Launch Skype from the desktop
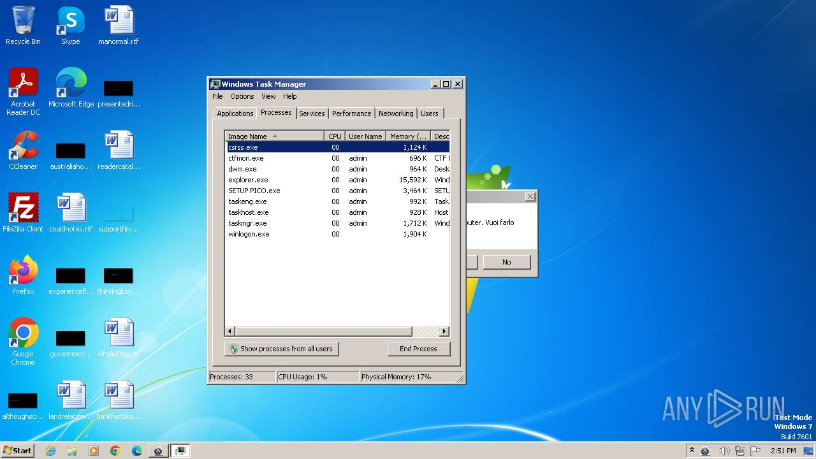816x459 pixels. pyautogui.click(x=71, y=25)
